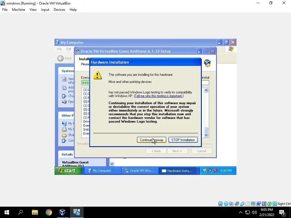Open the Devices menu
This screenshot has height=218, width=291.
click(59, 10)
